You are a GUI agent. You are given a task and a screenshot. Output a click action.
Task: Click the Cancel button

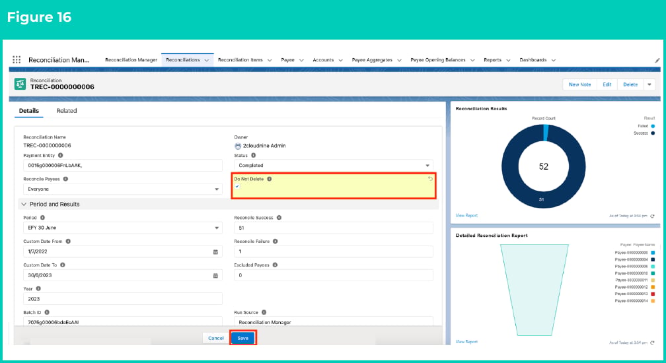(x=216, y=338)
